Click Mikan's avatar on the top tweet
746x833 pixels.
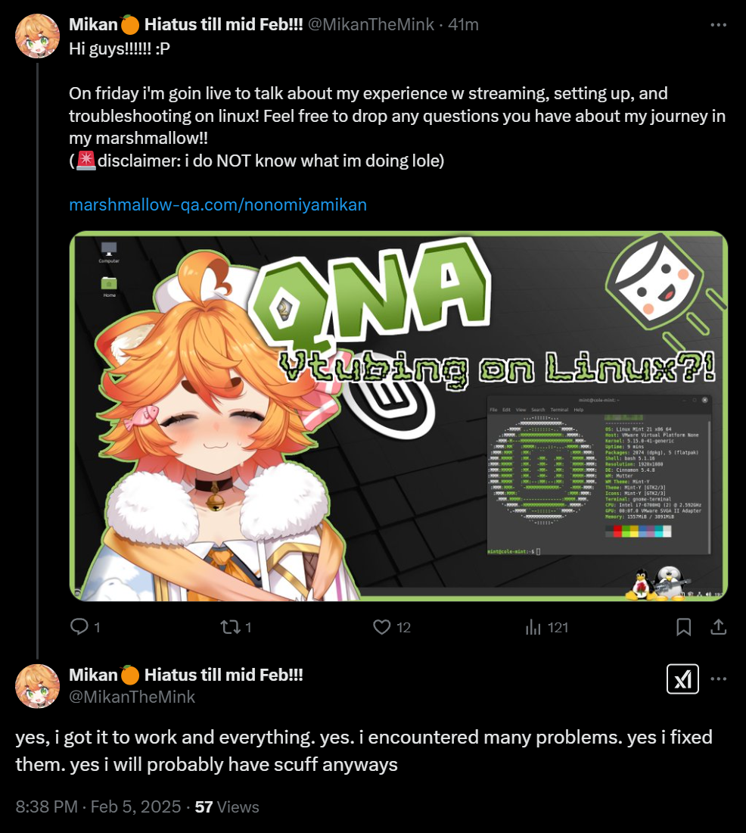pos(37,36)
